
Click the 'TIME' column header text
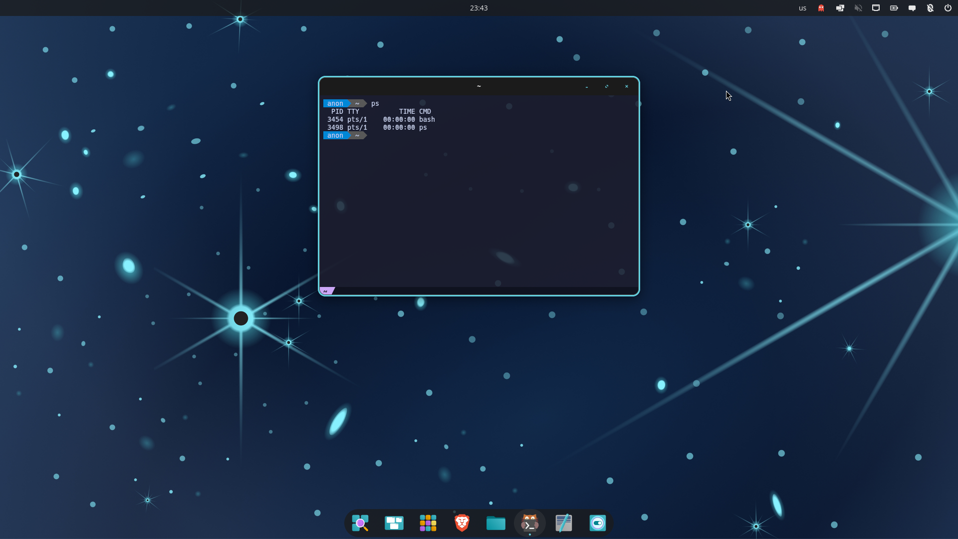[407, 111]
